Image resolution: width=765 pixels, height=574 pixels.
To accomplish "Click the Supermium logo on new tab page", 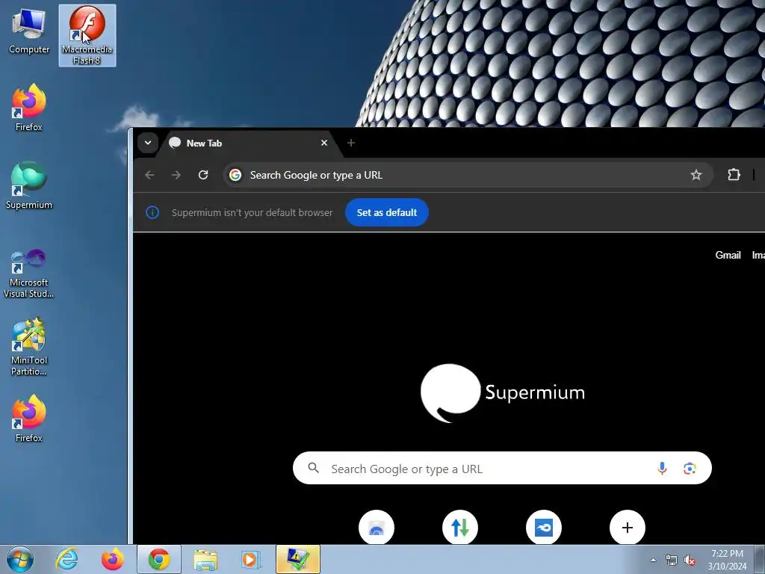I will [x=502, y=393].
